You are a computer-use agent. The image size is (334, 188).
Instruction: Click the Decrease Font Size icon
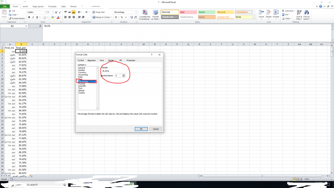tap(60, 12)
